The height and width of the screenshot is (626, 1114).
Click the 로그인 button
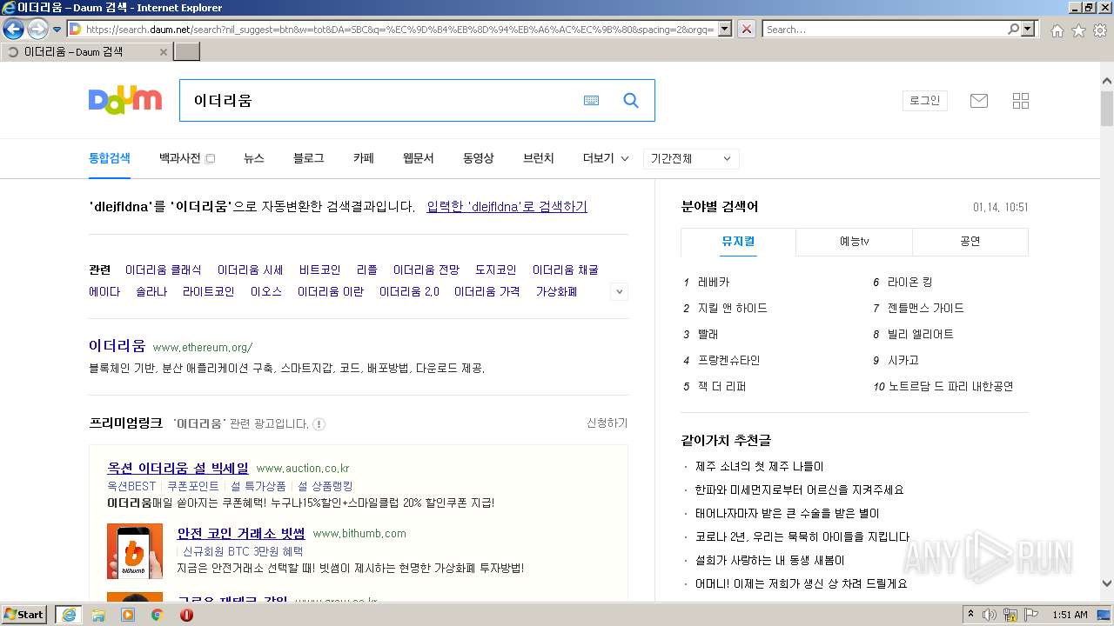(925, 101)
